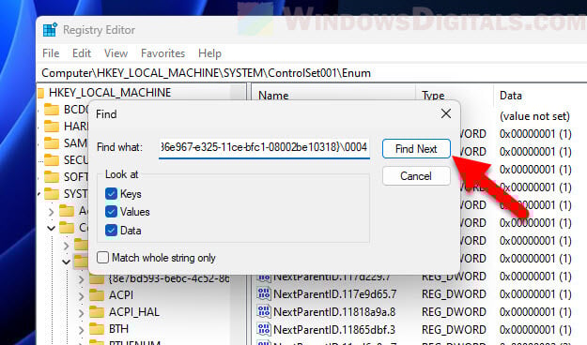587x345 pixels.
Task: Open the Help menu
Action: 209,53
